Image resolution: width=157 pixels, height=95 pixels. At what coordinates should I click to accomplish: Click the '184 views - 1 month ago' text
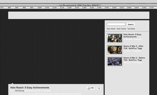(132, 62)
